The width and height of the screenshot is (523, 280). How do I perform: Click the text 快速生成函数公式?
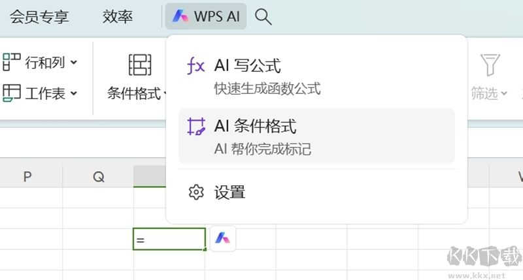click(267, 89)
